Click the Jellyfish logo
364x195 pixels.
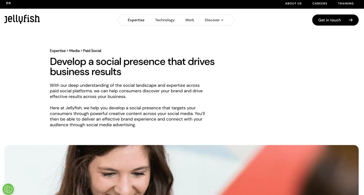pos(22,19)
